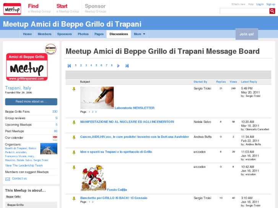Go to first page arrow icon

[x=69, y=66]
